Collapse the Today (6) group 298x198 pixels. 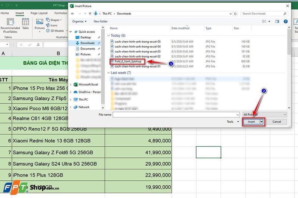point(108,35)
